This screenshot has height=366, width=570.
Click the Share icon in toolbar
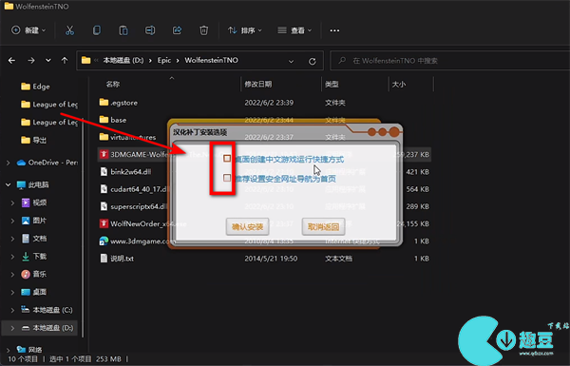[177, 30]
